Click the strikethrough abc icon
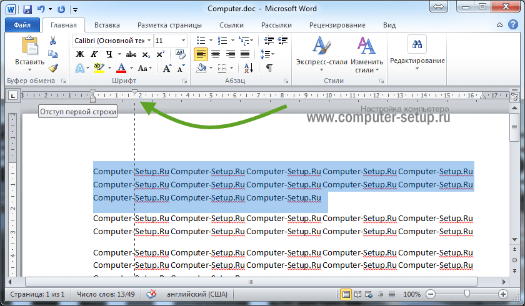 pyautogui.click(x=131, y=54)
